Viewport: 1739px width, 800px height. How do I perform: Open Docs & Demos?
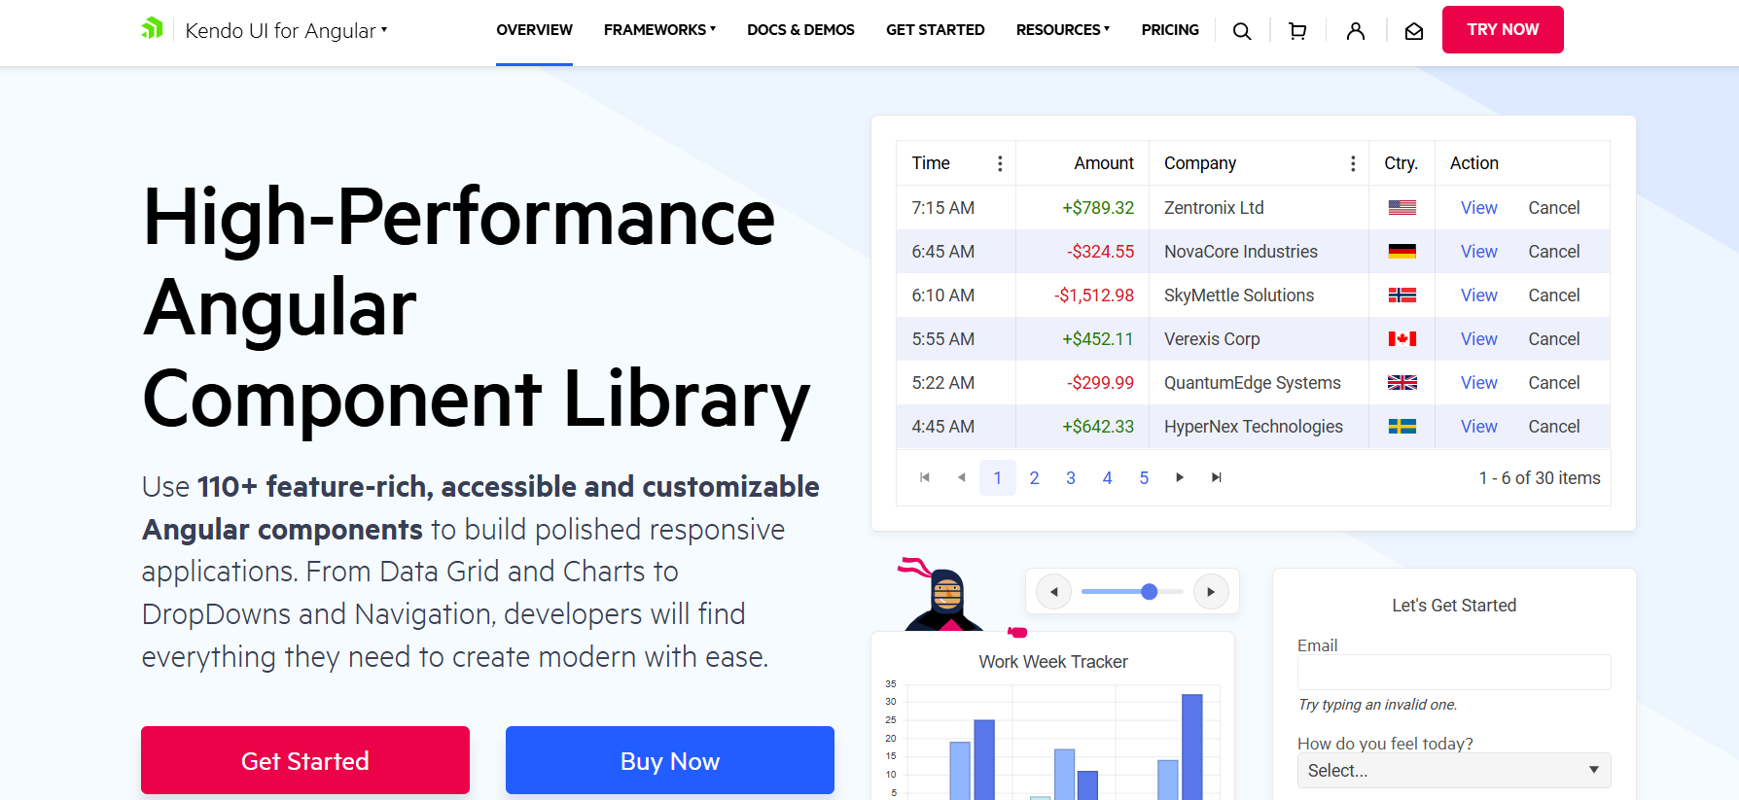(x=800, y=30)
